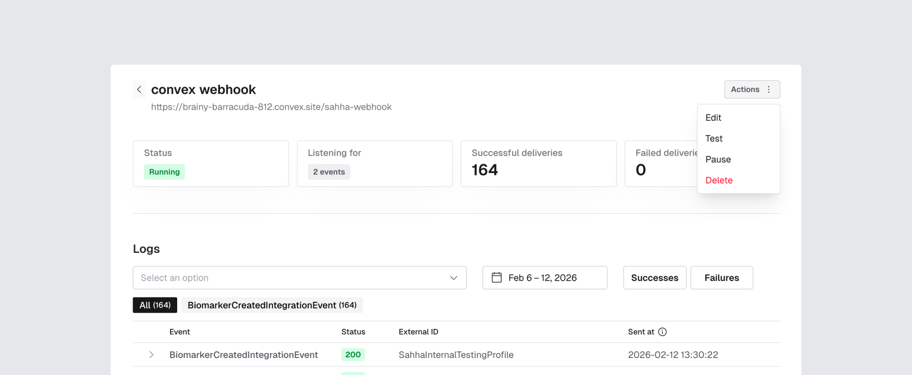Click the SahhaInternalTestingProfile external ID
Screen dimensions: 912x375
(456, 355)
